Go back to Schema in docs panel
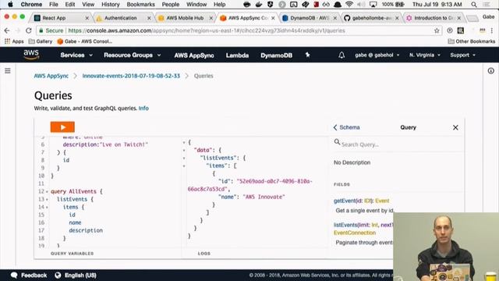This screenshot has height=281, width=499. 346,127
